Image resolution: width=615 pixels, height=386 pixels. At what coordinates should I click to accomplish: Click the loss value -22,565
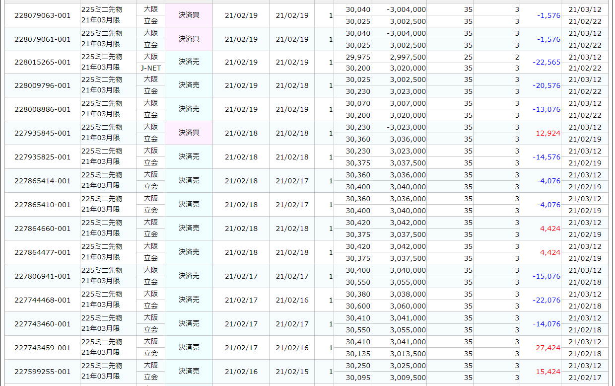pyautogui.click(x=546, y=62)
